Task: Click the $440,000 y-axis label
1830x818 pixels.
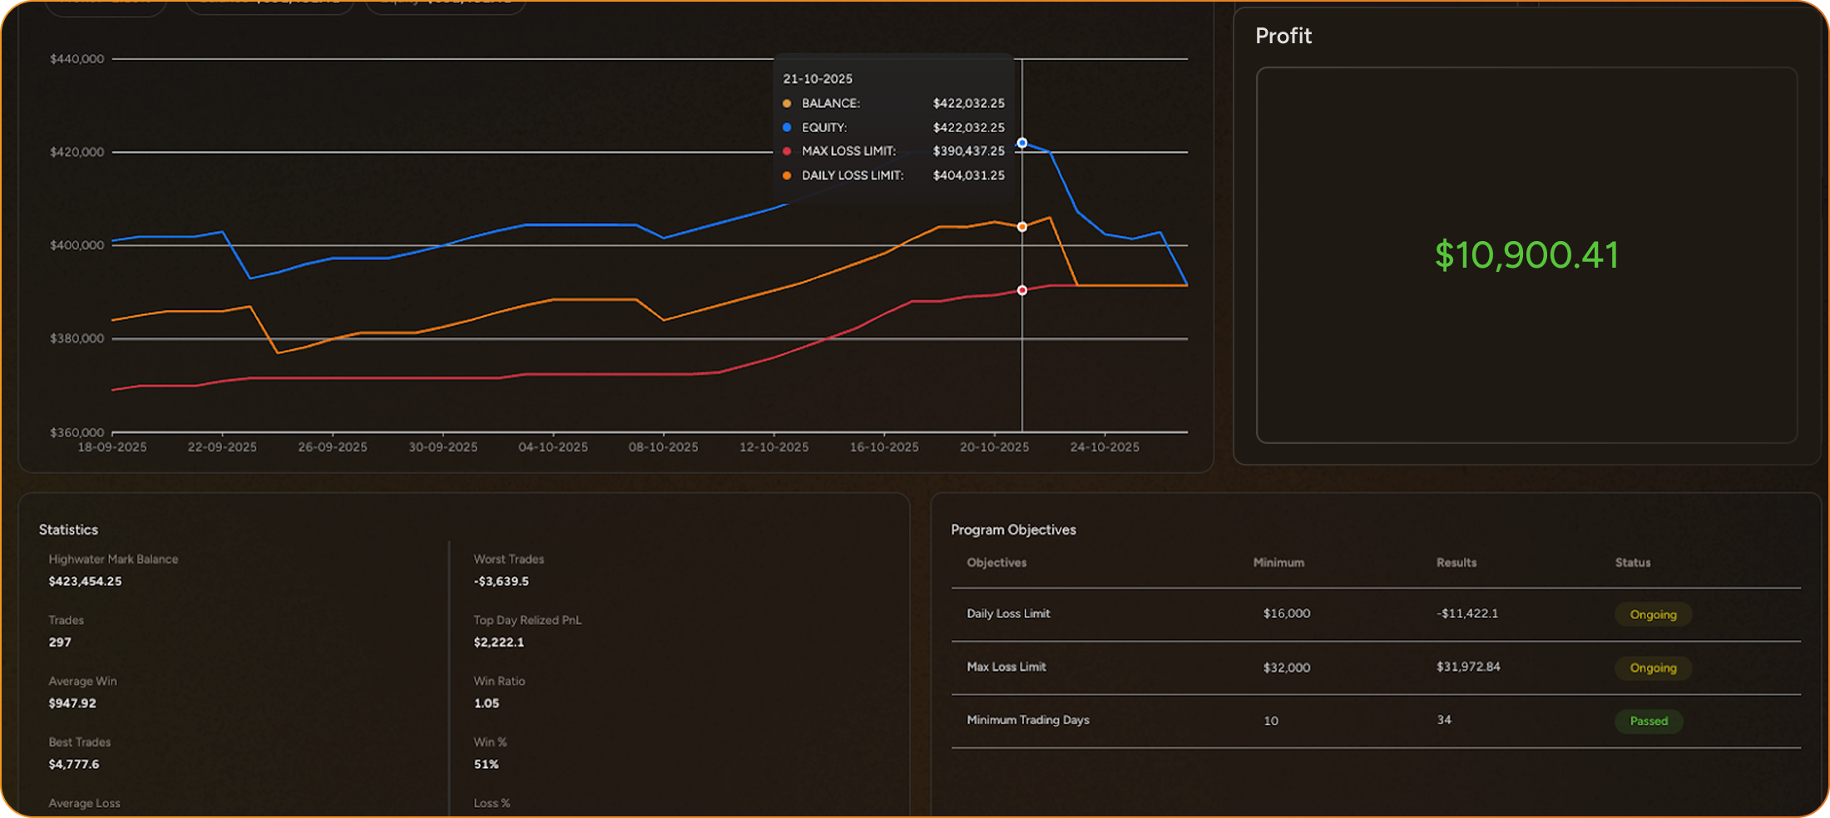Action: 77,59
